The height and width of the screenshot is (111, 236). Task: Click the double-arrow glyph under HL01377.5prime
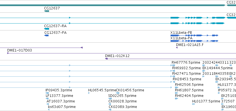coord(194,104)
